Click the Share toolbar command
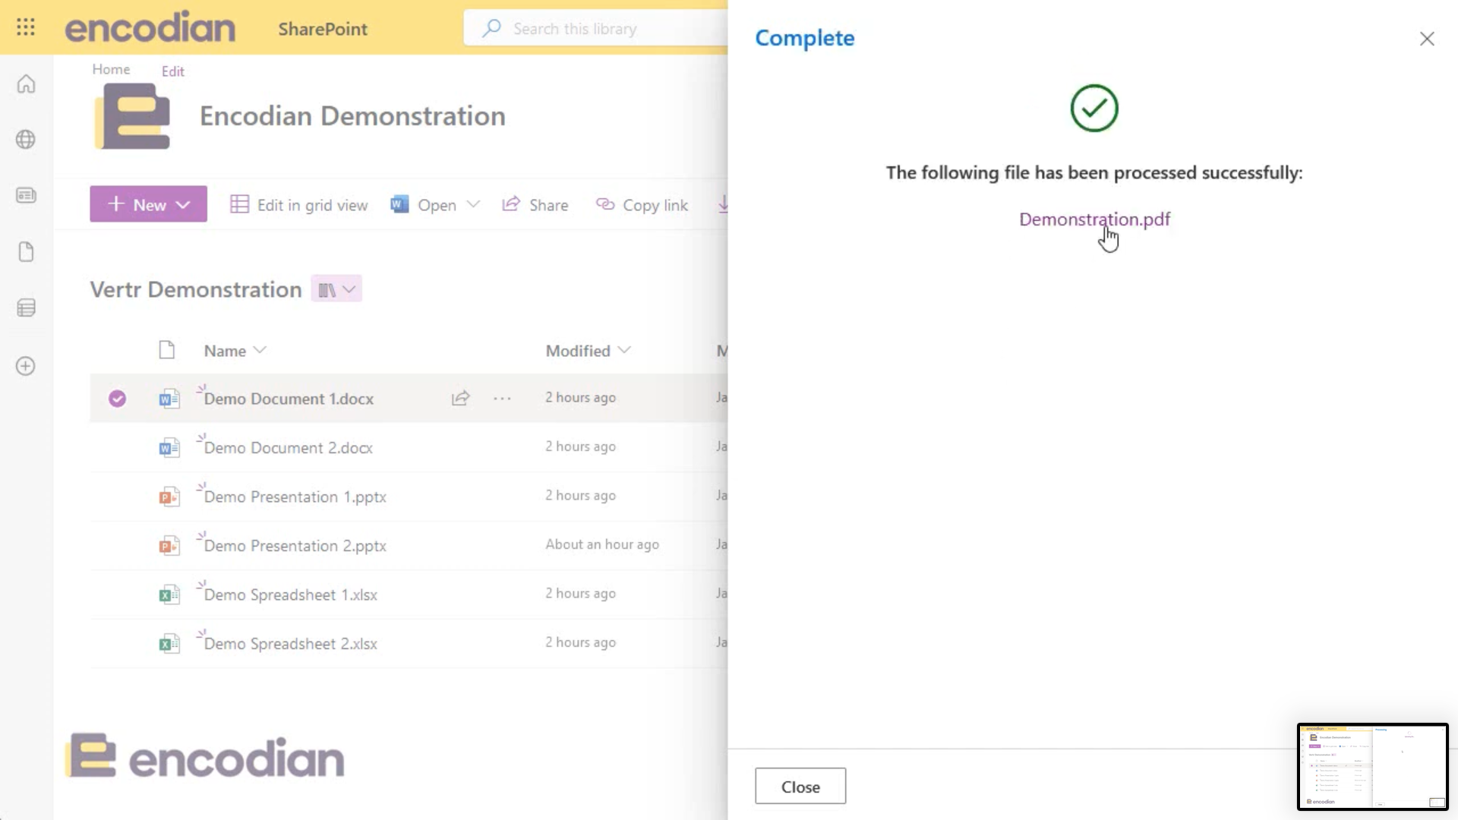1458x820 pixels. 535,205
